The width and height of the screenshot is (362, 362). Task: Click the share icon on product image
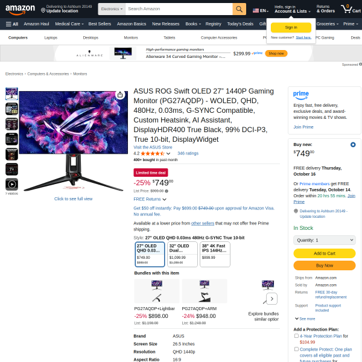tap(120, 95)
